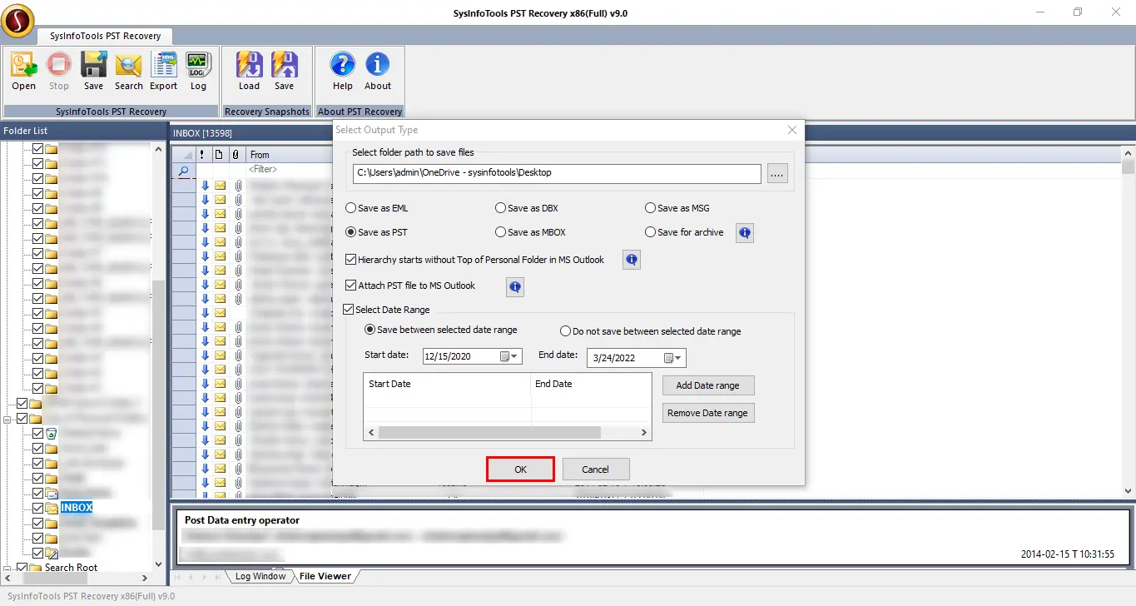Click the attachment column header icon

tap(236, 155)
